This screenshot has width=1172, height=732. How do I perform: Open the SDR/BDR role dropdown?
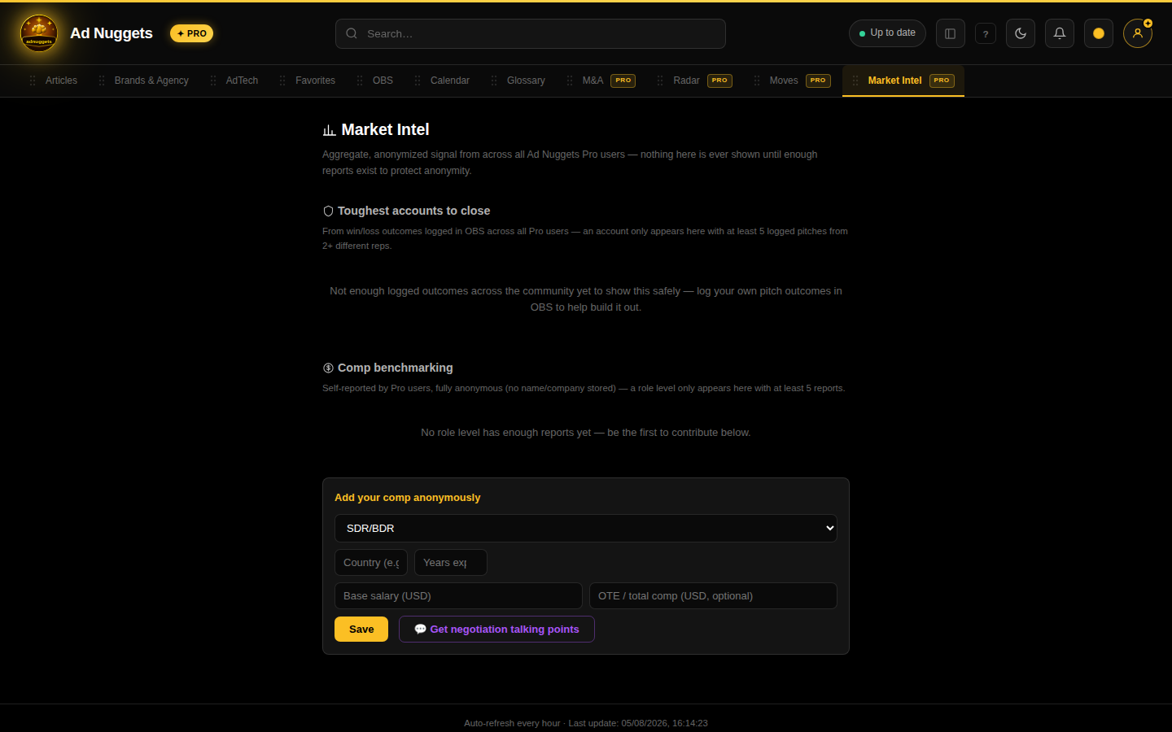coord(586,529)
